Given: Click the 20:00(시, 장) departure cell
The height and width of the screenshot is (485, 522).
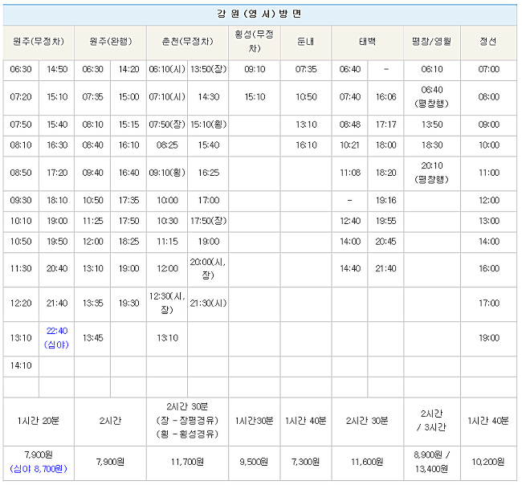Looking at the screenshot, I should [208, 269].
